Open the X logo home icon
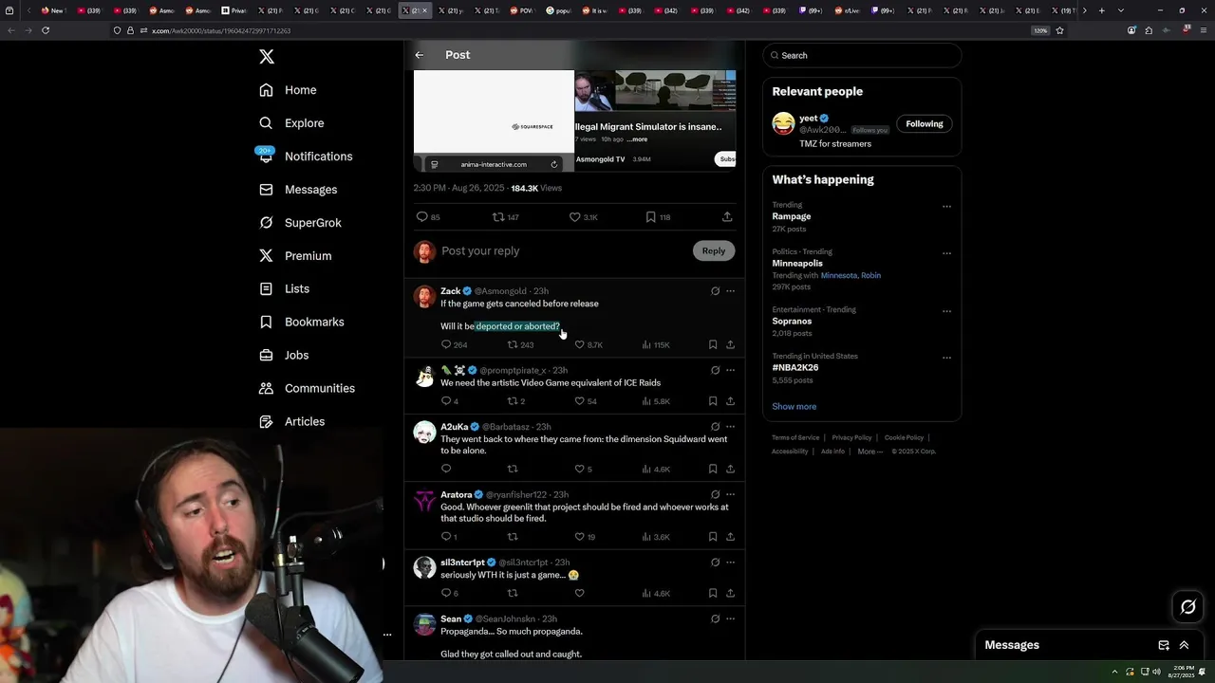 click(x=267, y=57)
